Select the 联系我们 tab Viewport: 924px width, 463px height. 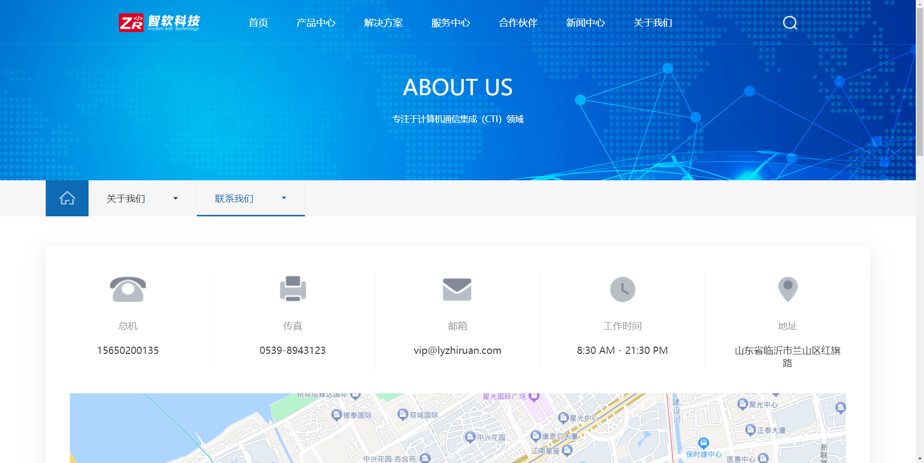coord(234,198)
